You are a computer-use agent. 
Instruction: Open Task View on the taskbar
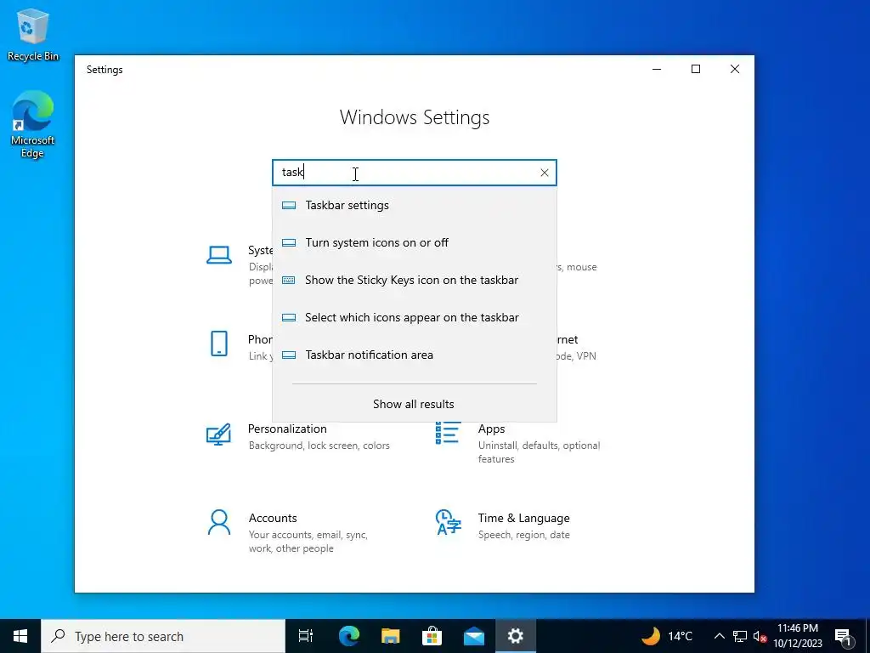[306, 636]
